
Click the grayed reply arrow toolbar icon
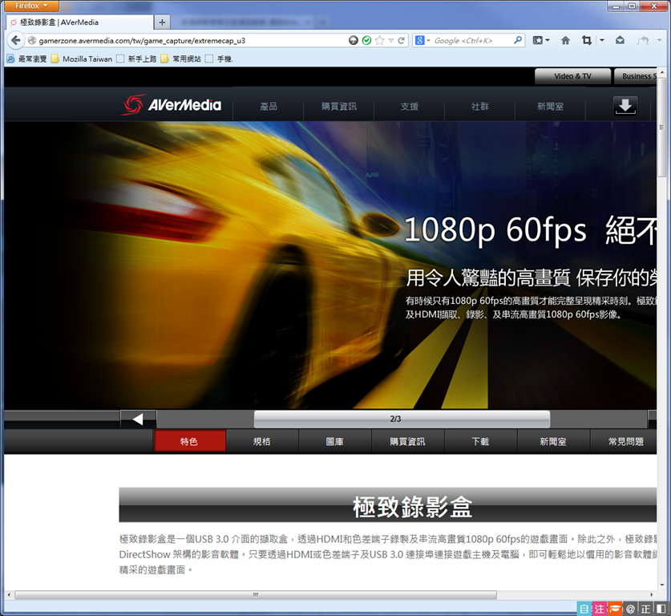[643, 40]
